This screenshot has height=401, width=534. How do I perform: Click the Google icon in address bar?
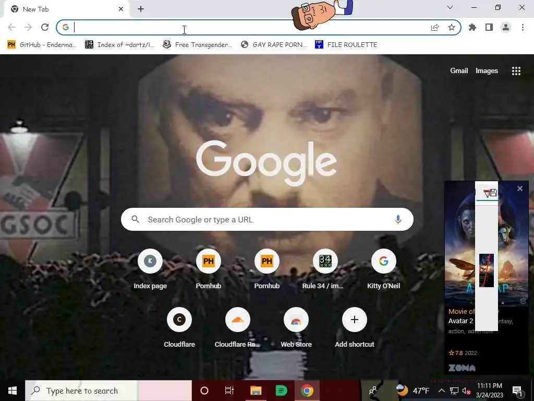coord(66,27)
